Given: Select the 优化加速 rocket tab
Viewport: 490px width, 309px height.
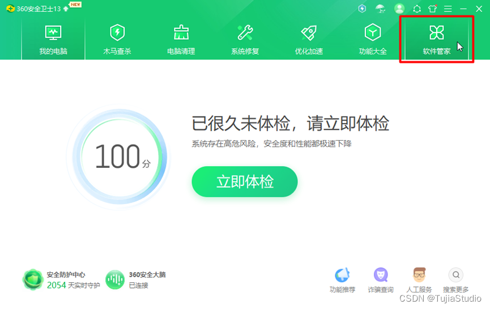Looking at the screenshot, I should (309, 40).
